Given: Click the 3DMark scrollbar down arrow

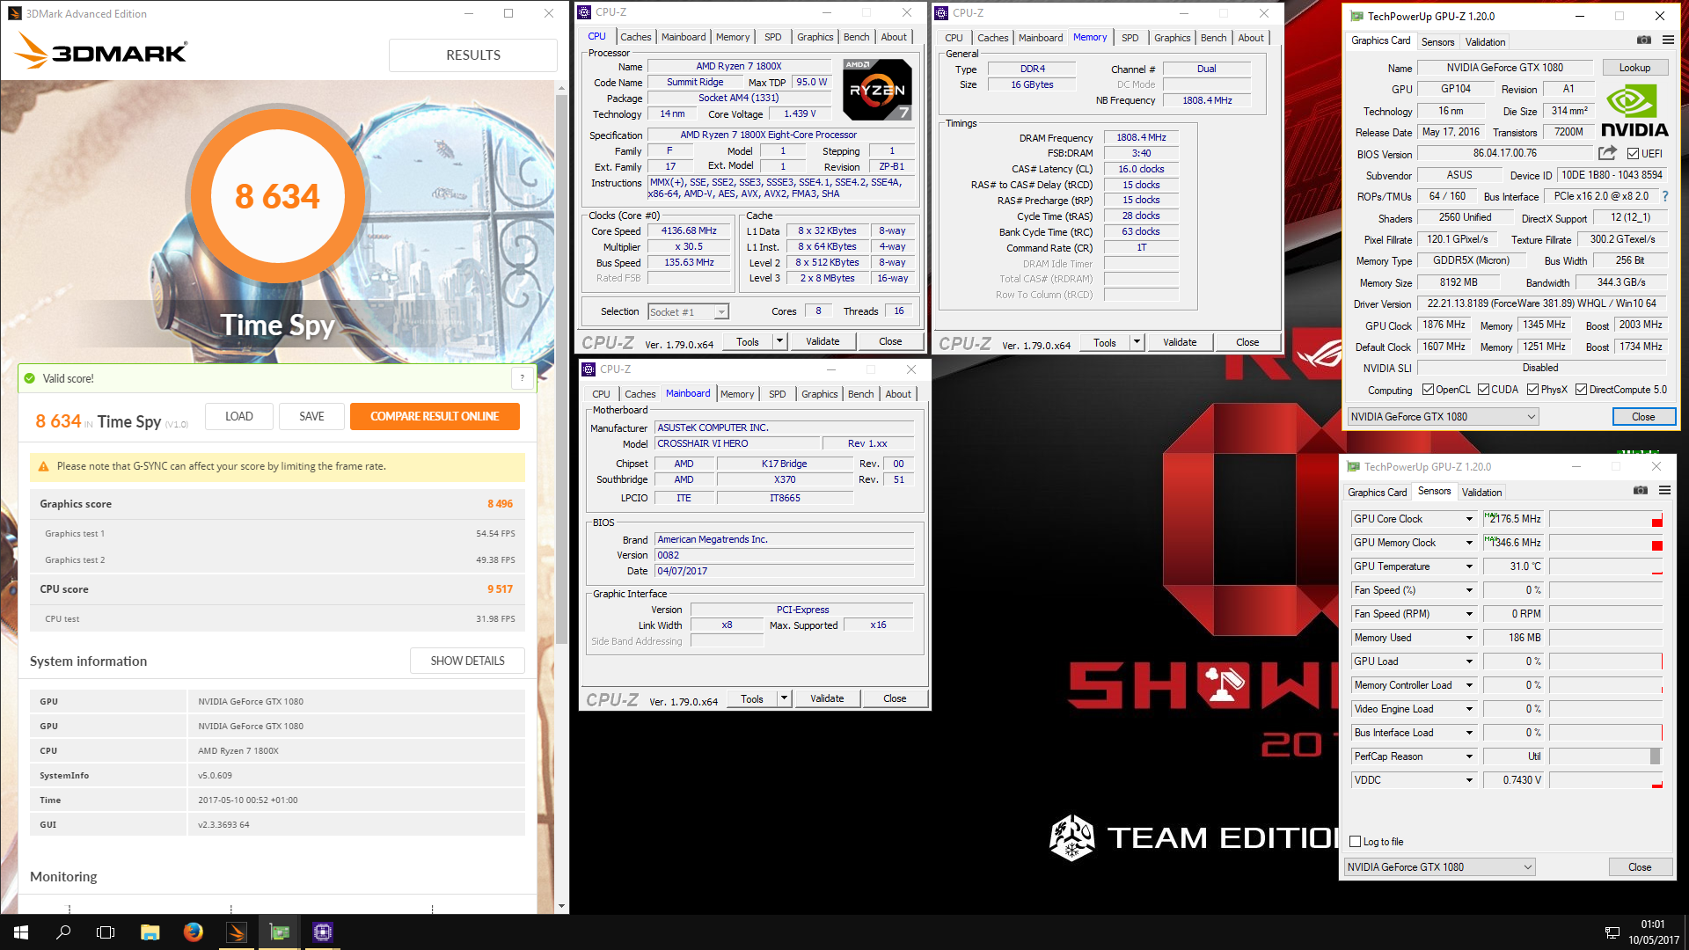Looking at the screenshot, I should (x=561, y=906).
